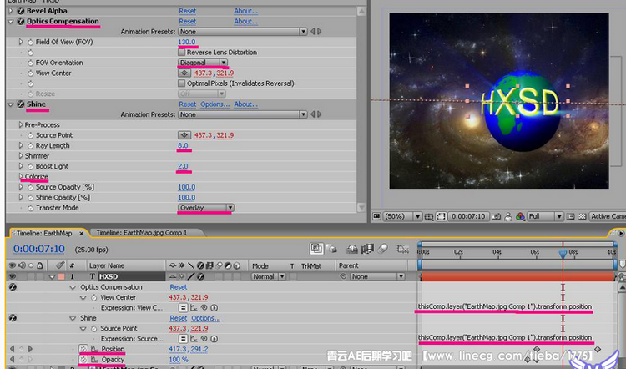Screen dimensions: 626x369
Task: Enable Motion Blur icon in timeline toolbar
Action: pyautogui.click(x=382, y=249)
